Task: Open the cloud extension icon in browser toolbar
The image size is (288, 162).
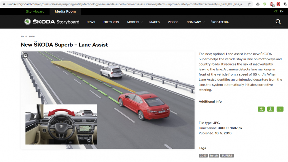Action: pos(258,4)
